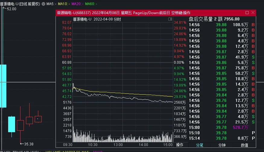
Task: Click the 2568万 amount axis label
Action: coord(180,102)
